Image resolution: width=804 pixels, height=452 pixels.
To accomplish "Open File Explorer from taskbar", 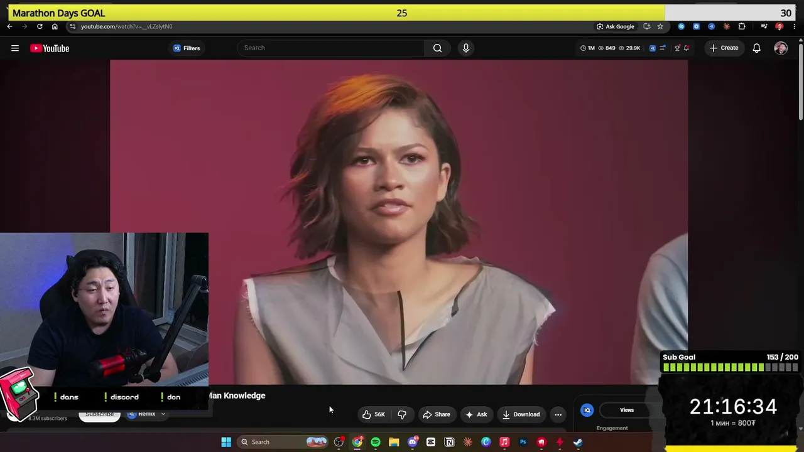I will click(394, 442).
